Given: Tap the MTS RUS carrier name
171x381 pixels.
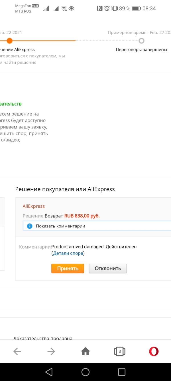Looking at the screenshot, I should click(x=23, y=11).
